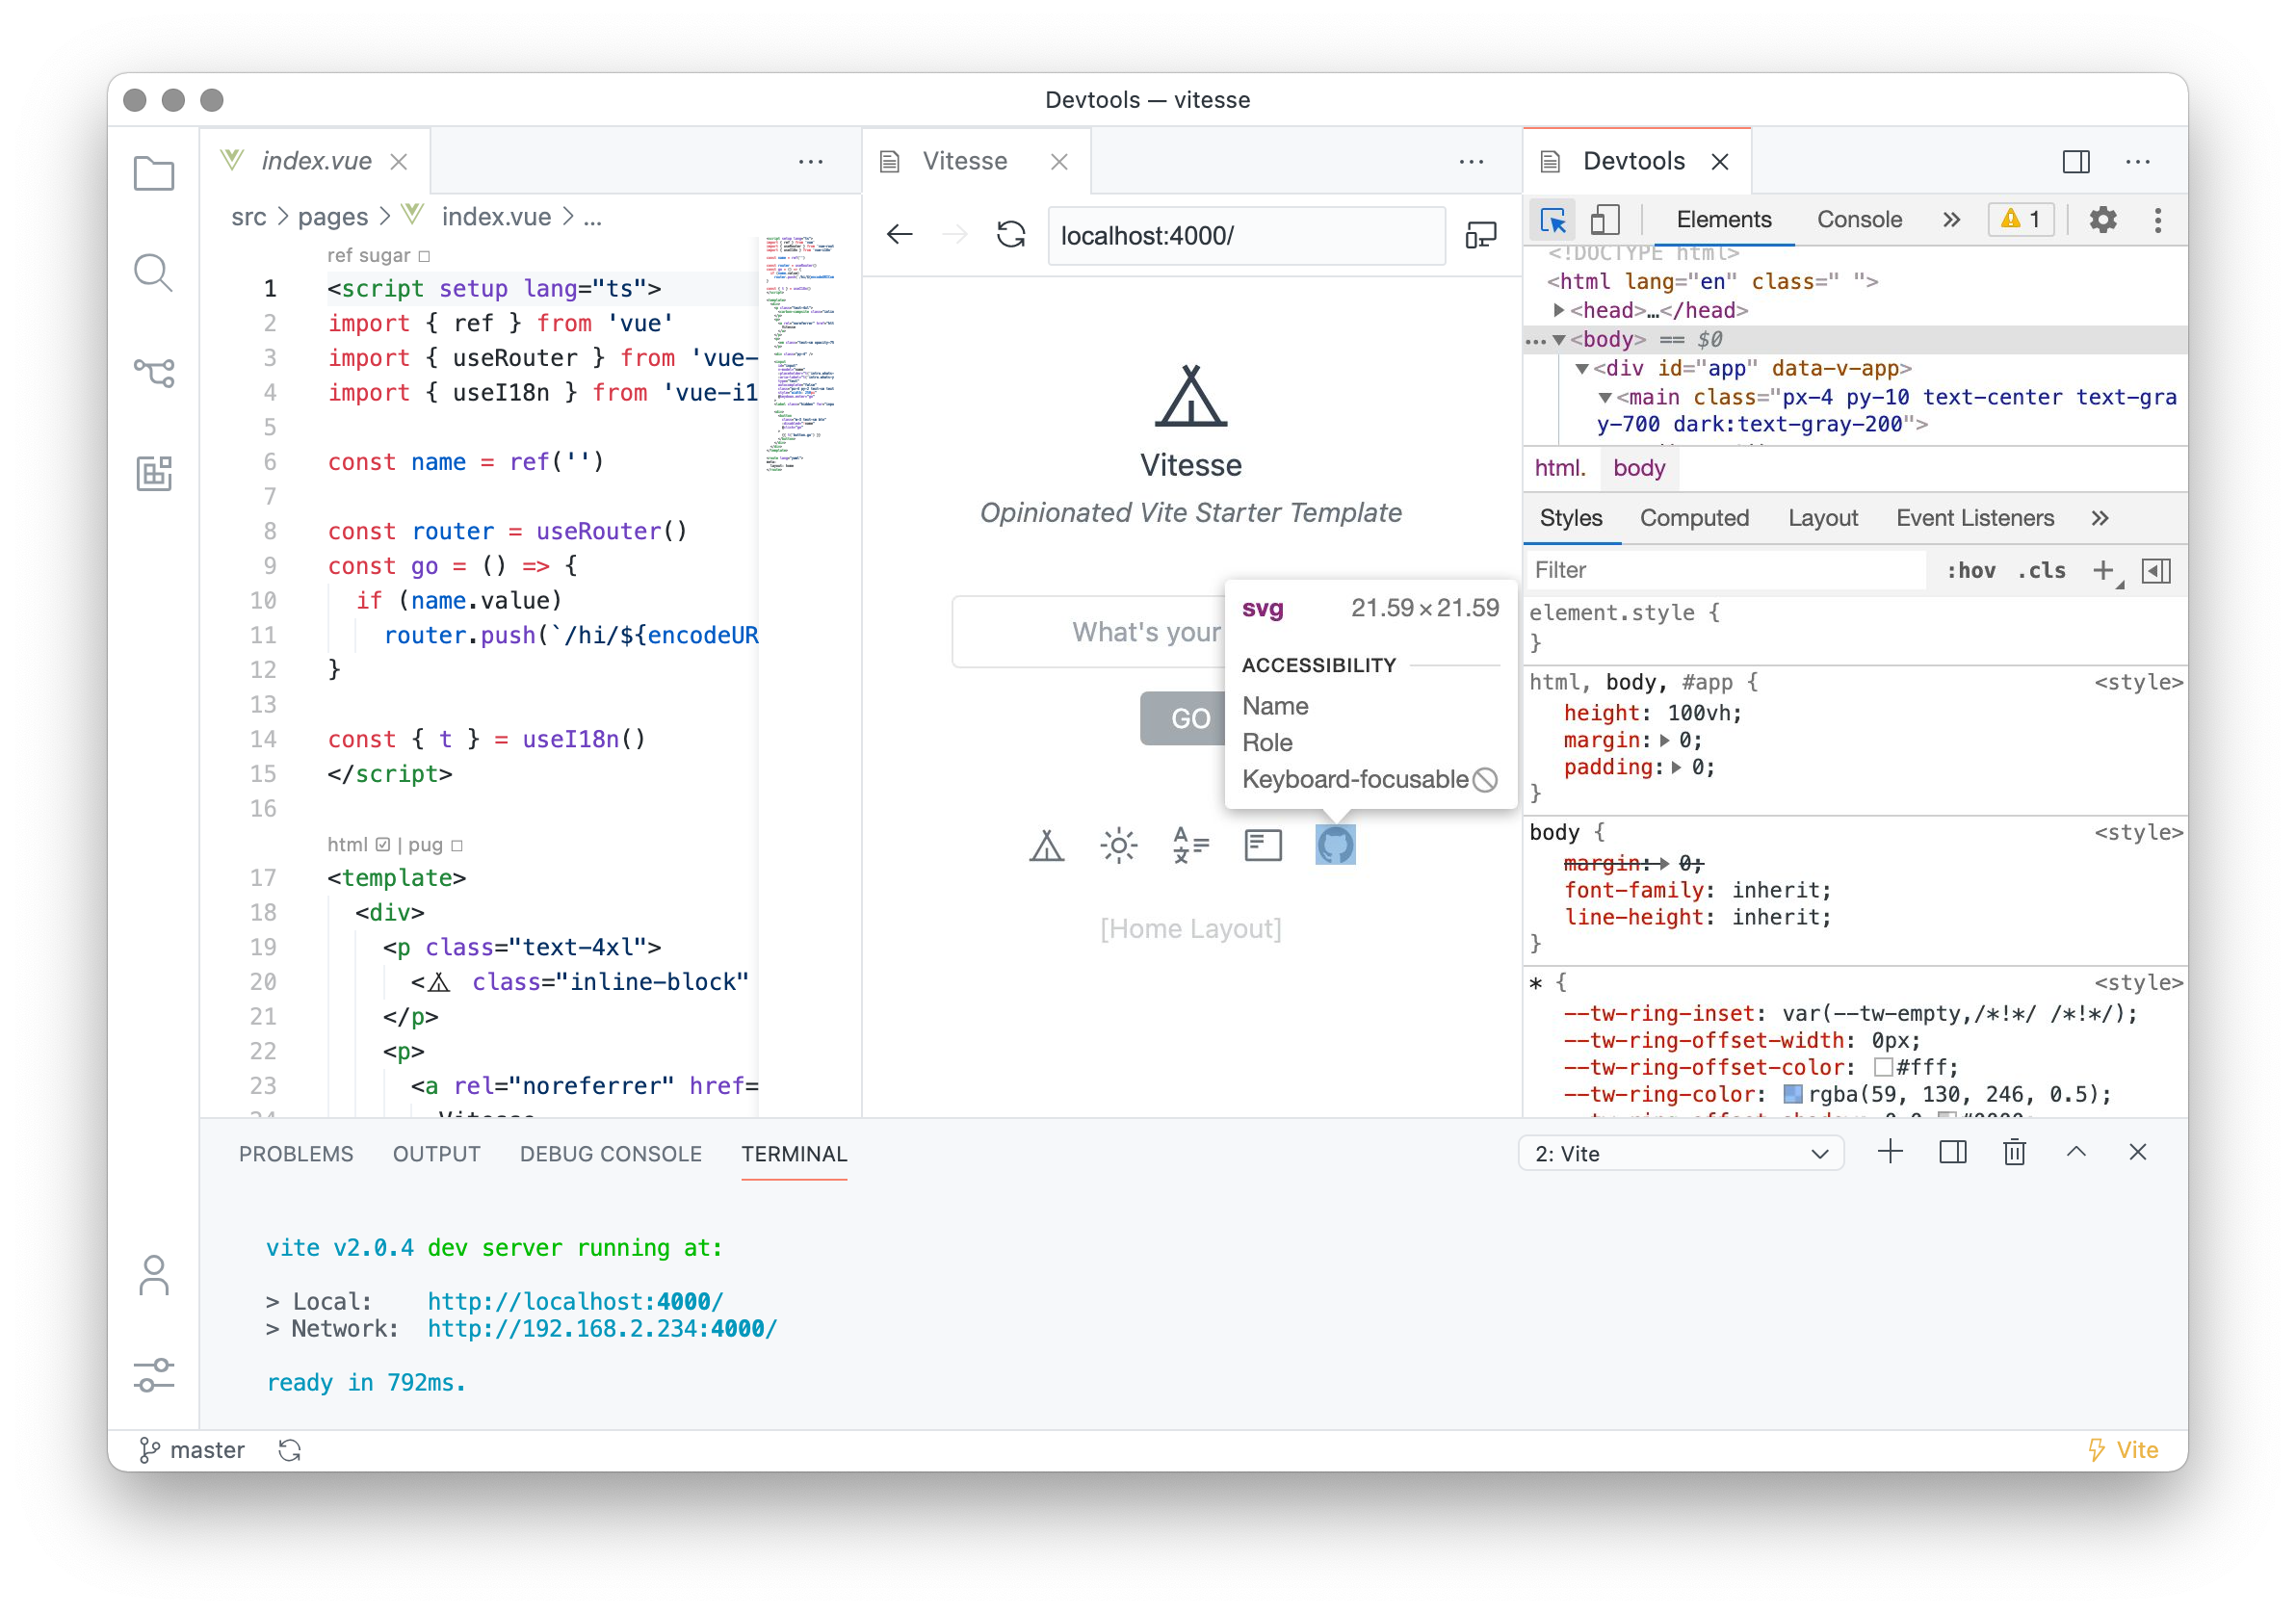Click the DevTools settings gear icon
This screenshot has height=1614, width=2296.
[2102, 219]
